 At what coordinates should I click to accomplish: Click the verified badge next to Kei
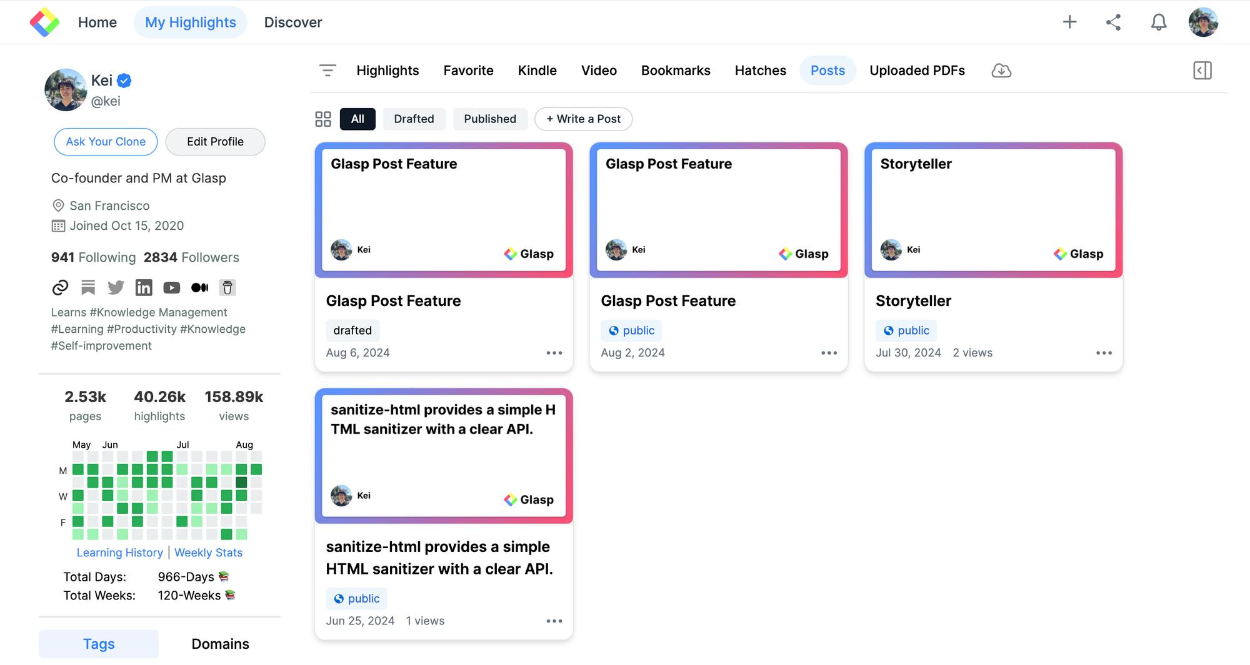click(x=124, y=81)
